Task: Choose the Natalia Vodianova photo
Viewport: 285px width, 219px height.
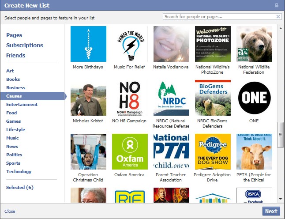Action: pos(171,44)
